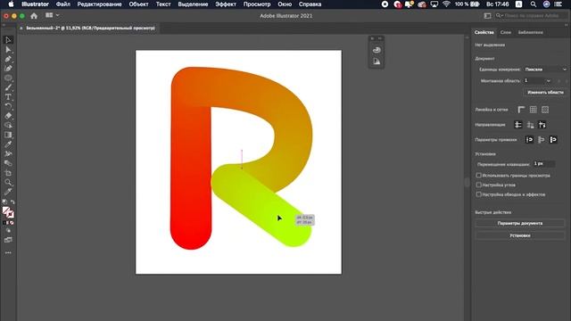Viewport: 571px width, 321px height.
Task: Select the document tab title
Action: 91,28
